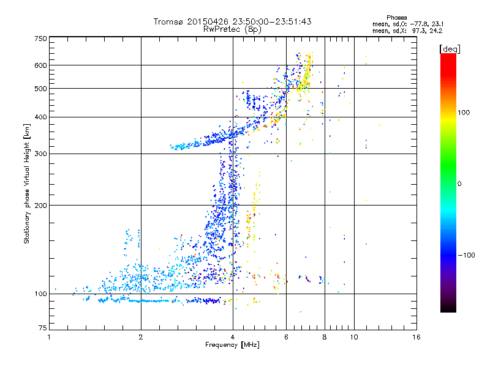Click the height axis tick "750"
This screenshot has width=490, height=367.
[41, 39]
